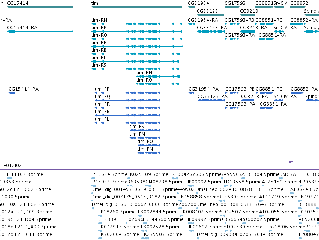Select EST EK144560.5prime

pyautogui.click(x=145, y=223)
